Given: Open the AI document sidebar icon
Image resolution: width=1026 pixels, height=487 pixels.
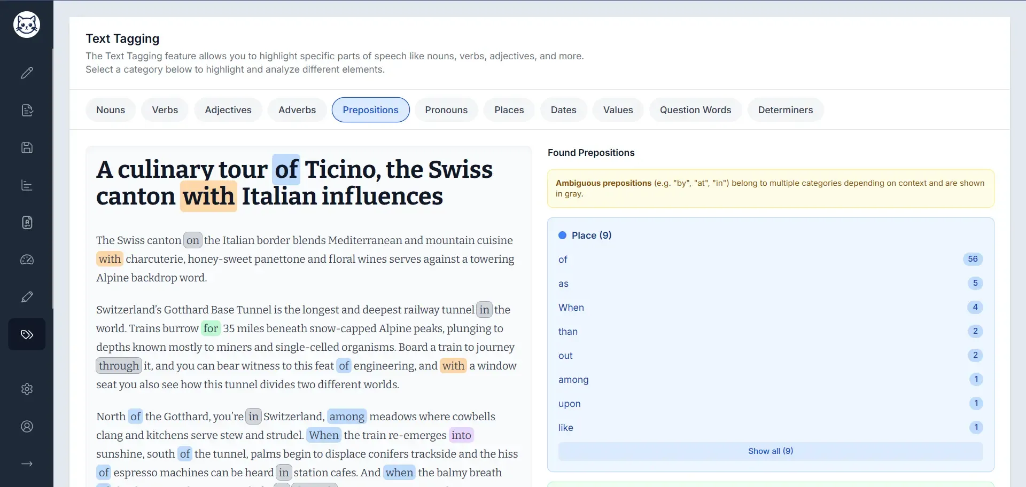Looking at the screenshot, I should [x=27, y=223].
